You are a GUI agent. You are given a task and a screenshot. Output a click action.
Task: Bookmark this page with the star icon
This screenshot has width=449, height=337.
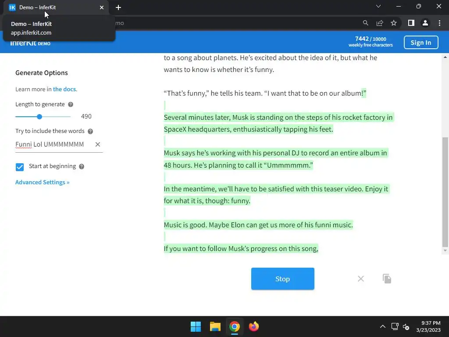[394, 23]
